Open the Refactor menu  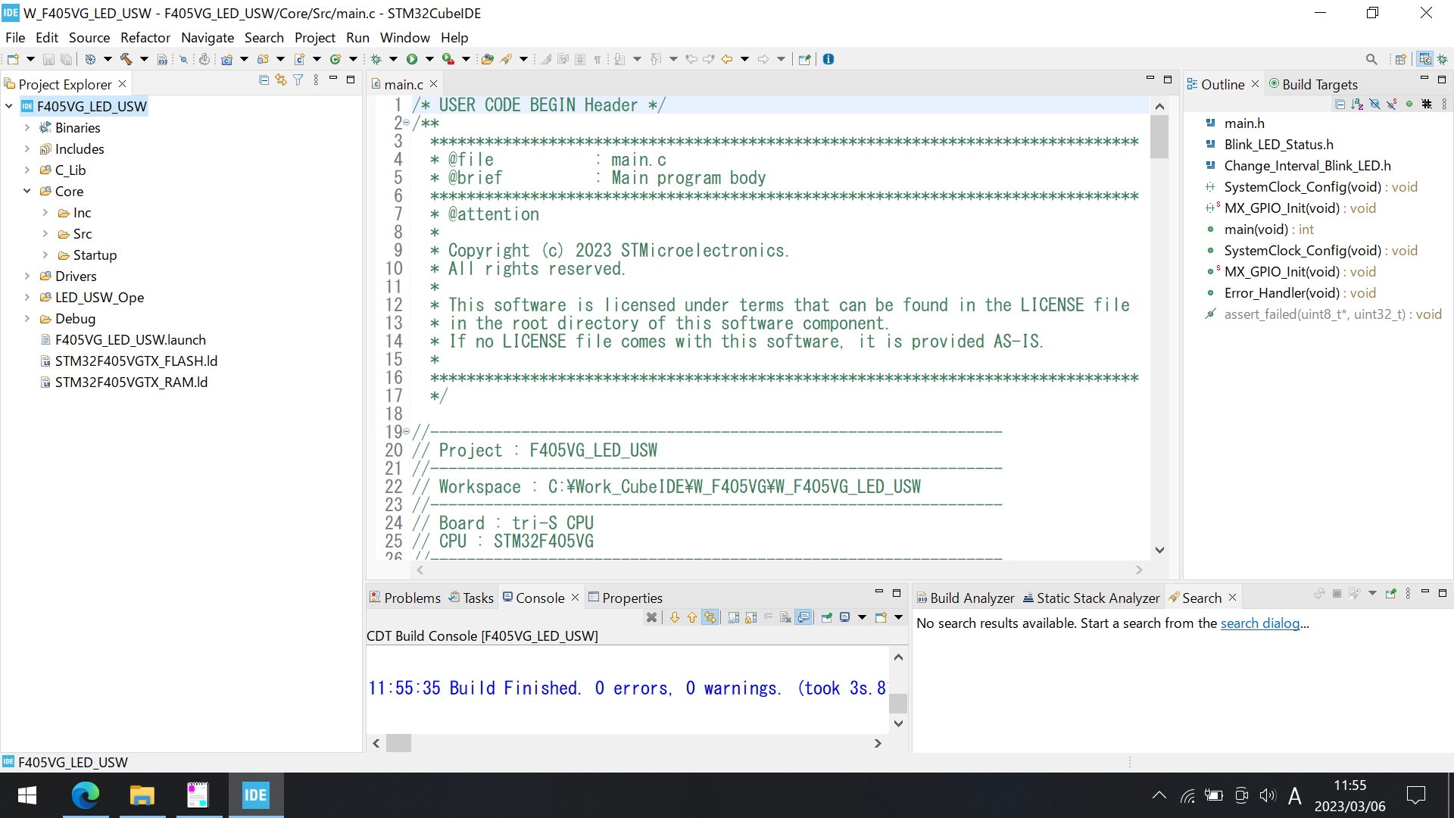coord(145,37)
